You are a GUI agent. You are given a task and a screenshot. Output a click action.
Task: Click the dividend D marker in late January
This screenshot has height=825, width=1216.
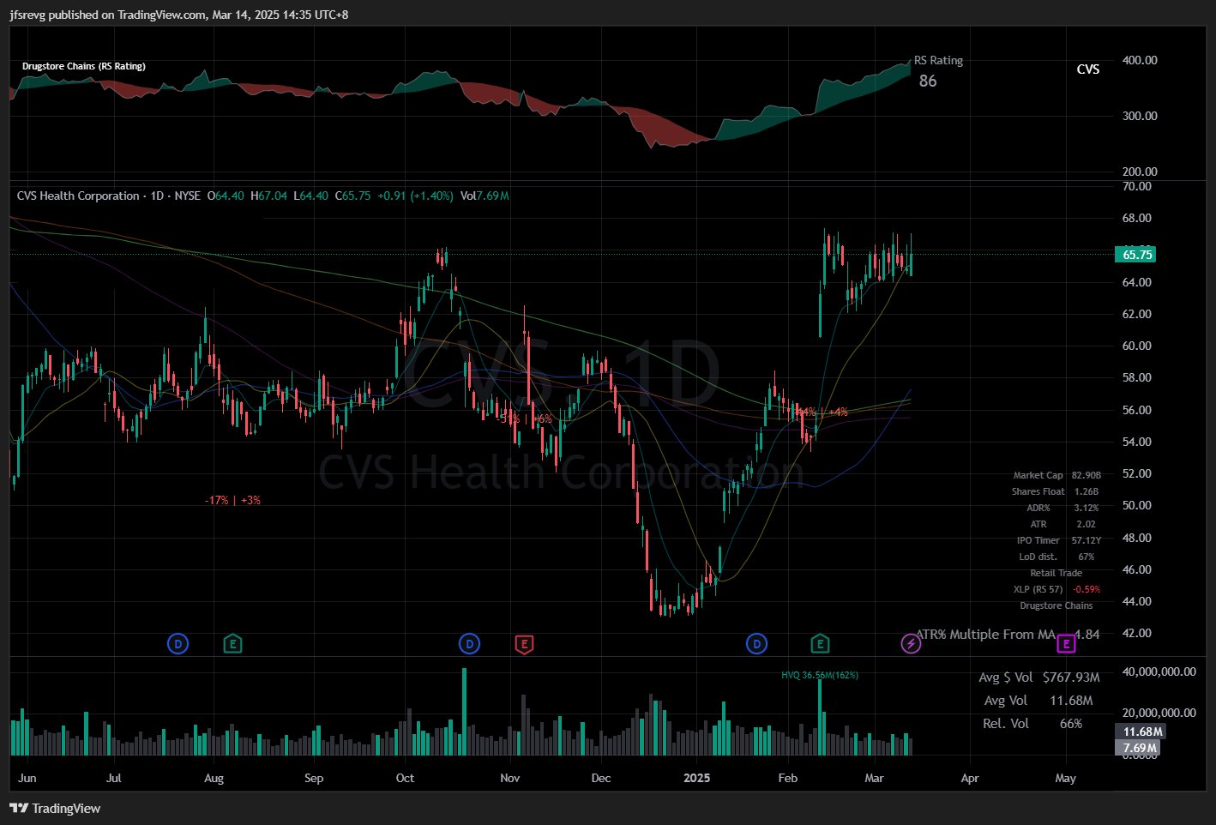point(756,643)
